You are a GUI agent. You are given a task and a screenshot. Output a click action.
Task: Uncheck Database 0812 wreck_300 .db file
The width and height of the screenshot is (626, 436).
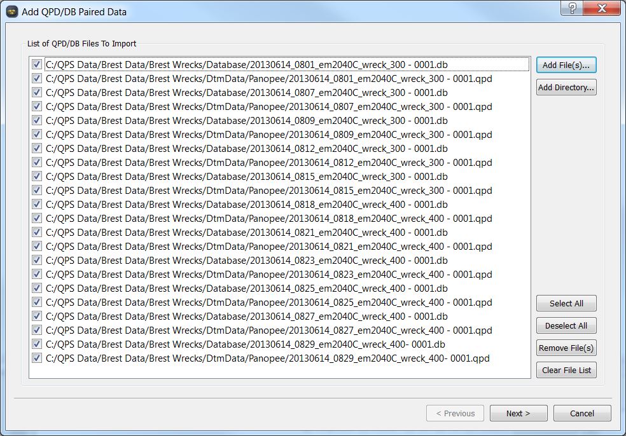coord(37,148)
